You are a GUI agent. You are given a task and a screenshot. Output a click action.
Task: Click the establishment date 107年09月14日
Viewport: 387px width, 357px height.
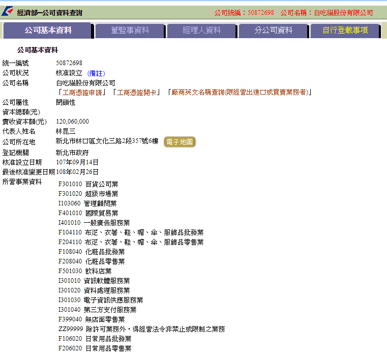point(77,162)
